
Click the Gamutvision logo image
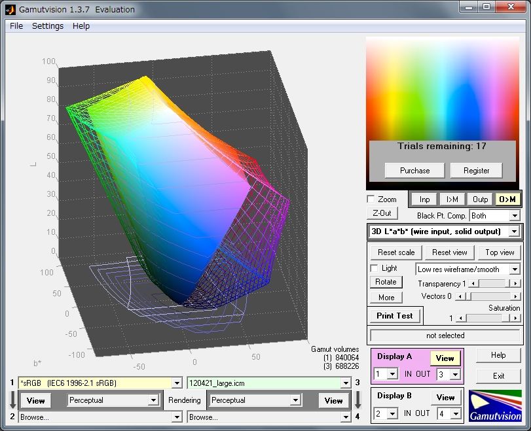coord(496,406)
